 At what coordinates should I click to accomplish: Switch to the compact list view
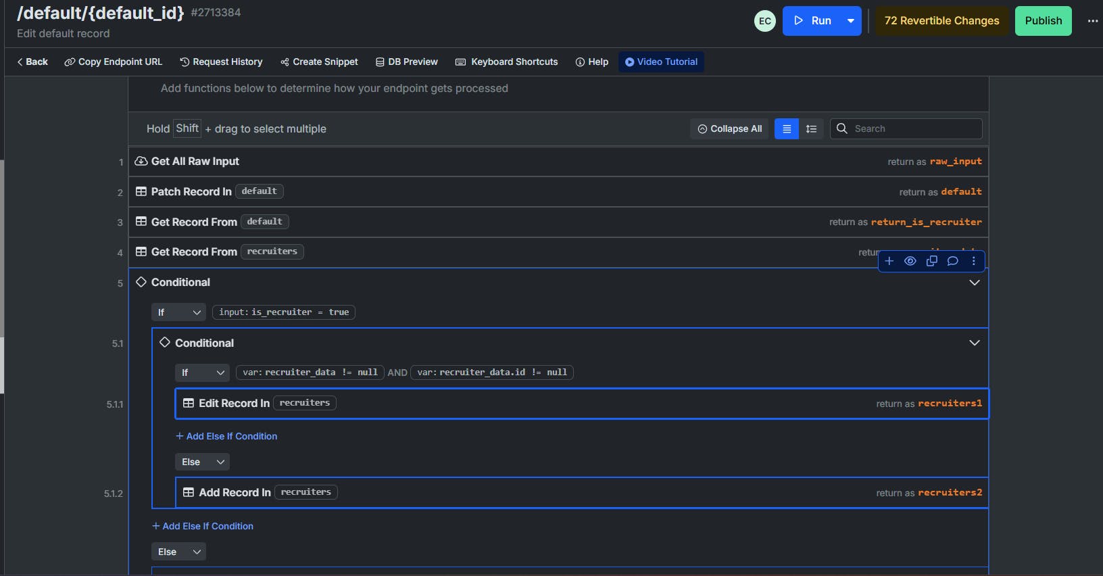(x=787, y=128)
